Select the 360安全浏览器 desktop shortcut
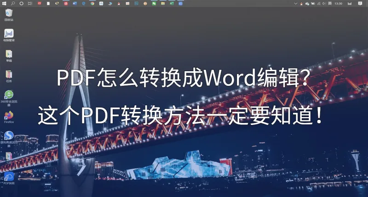The image size is (368, 197). (x=9, y=98)
